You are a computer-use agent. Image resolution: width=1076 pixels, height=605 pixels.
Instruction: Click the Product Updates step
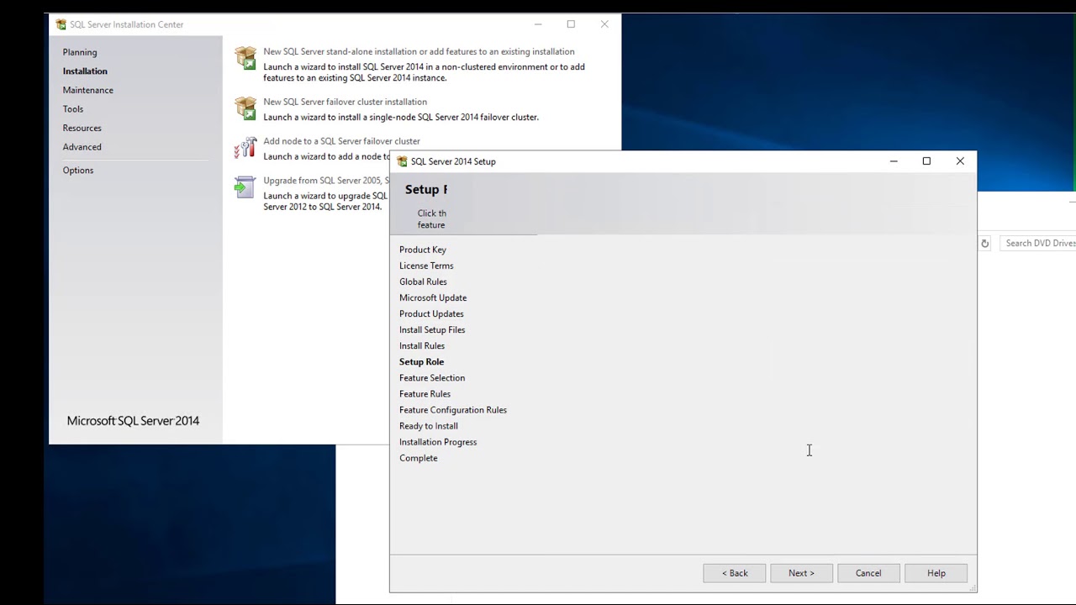(x=431, y=313)
